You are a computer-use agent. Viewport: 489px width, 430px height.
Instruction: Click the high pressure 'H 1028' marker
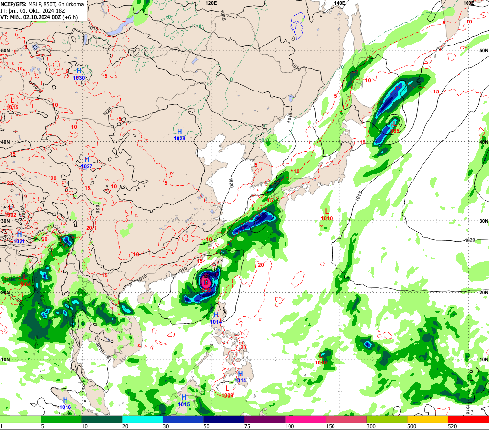(179, 135)
